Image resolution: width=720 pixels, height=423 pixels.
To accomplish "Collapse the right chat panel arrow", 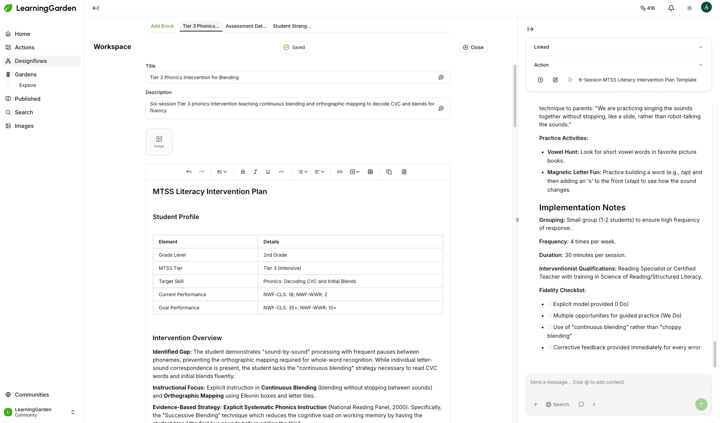I will (x=531, y=29).
